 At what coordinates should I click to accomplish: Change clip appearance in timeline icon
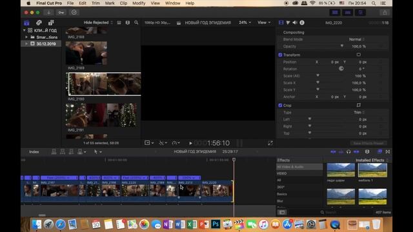[x=367, y=152]
